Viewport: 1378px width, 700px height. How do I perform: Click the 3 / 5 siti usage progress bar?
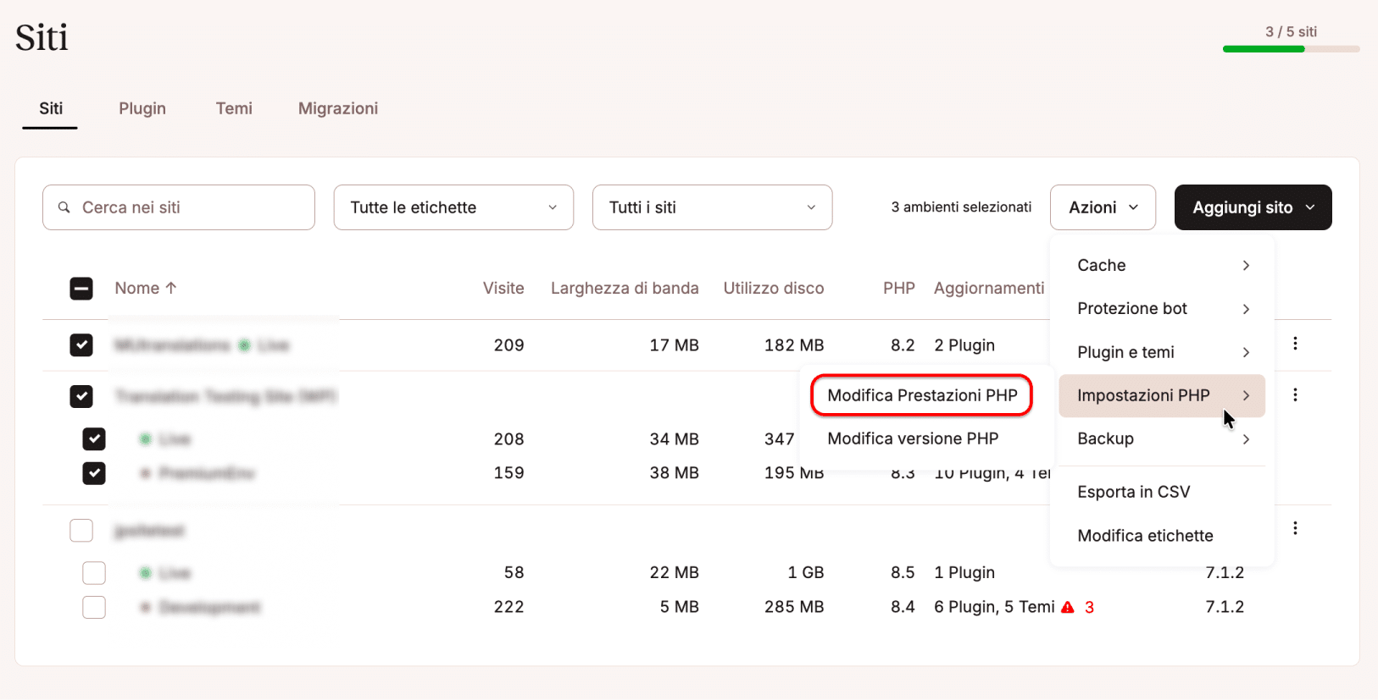(1291, 49)
